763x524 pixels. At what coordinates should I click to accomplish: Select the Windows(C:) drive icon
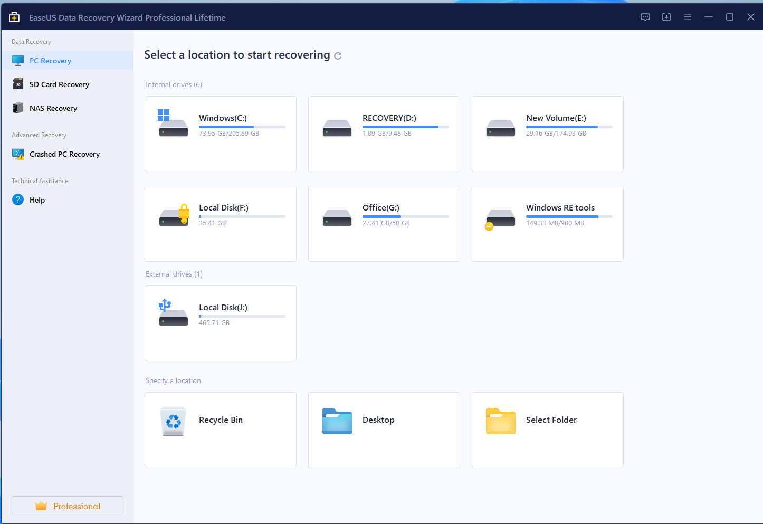click(x=173, y=125)
